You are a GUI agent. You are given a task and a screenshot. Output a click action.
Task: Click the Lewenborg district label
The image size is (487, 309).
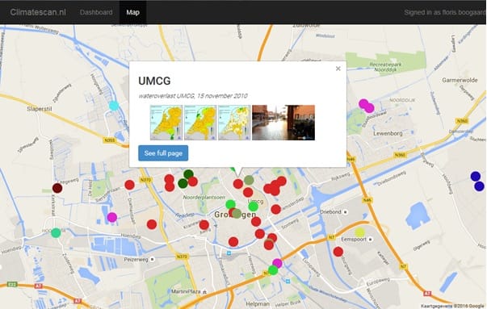point(388,133)
